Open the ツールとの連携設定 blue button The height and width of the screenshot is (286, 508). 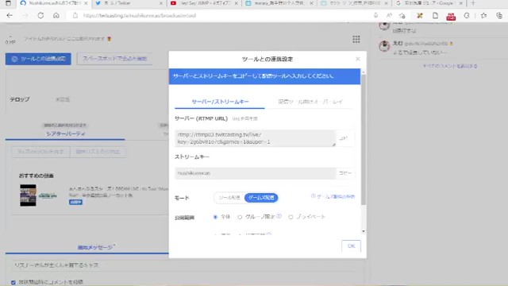[38, 59]
